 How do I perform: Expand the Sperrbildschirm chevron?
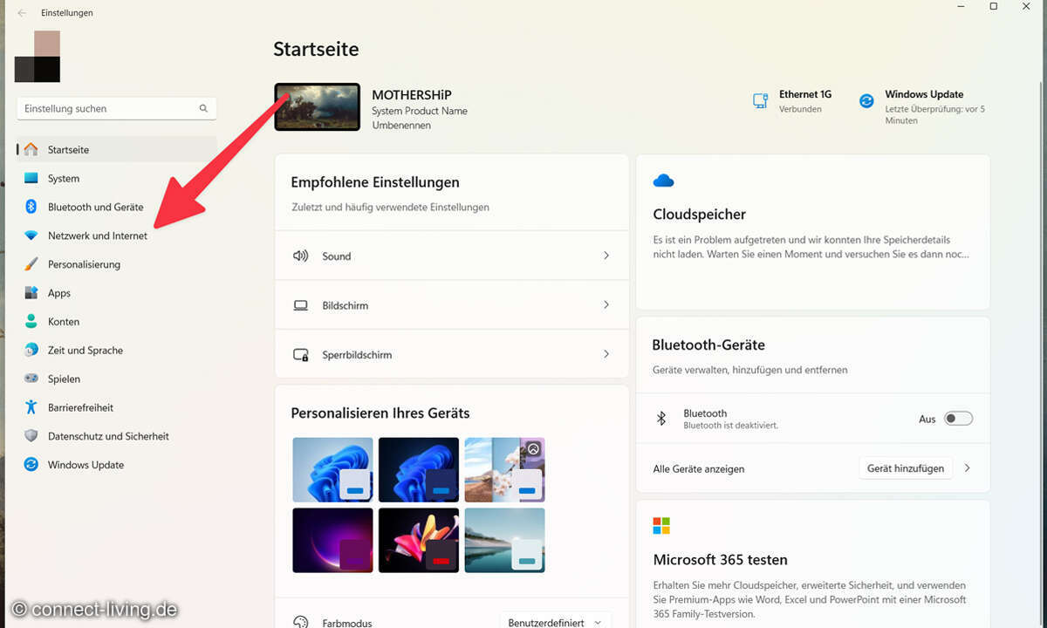(x=606, y=355)
